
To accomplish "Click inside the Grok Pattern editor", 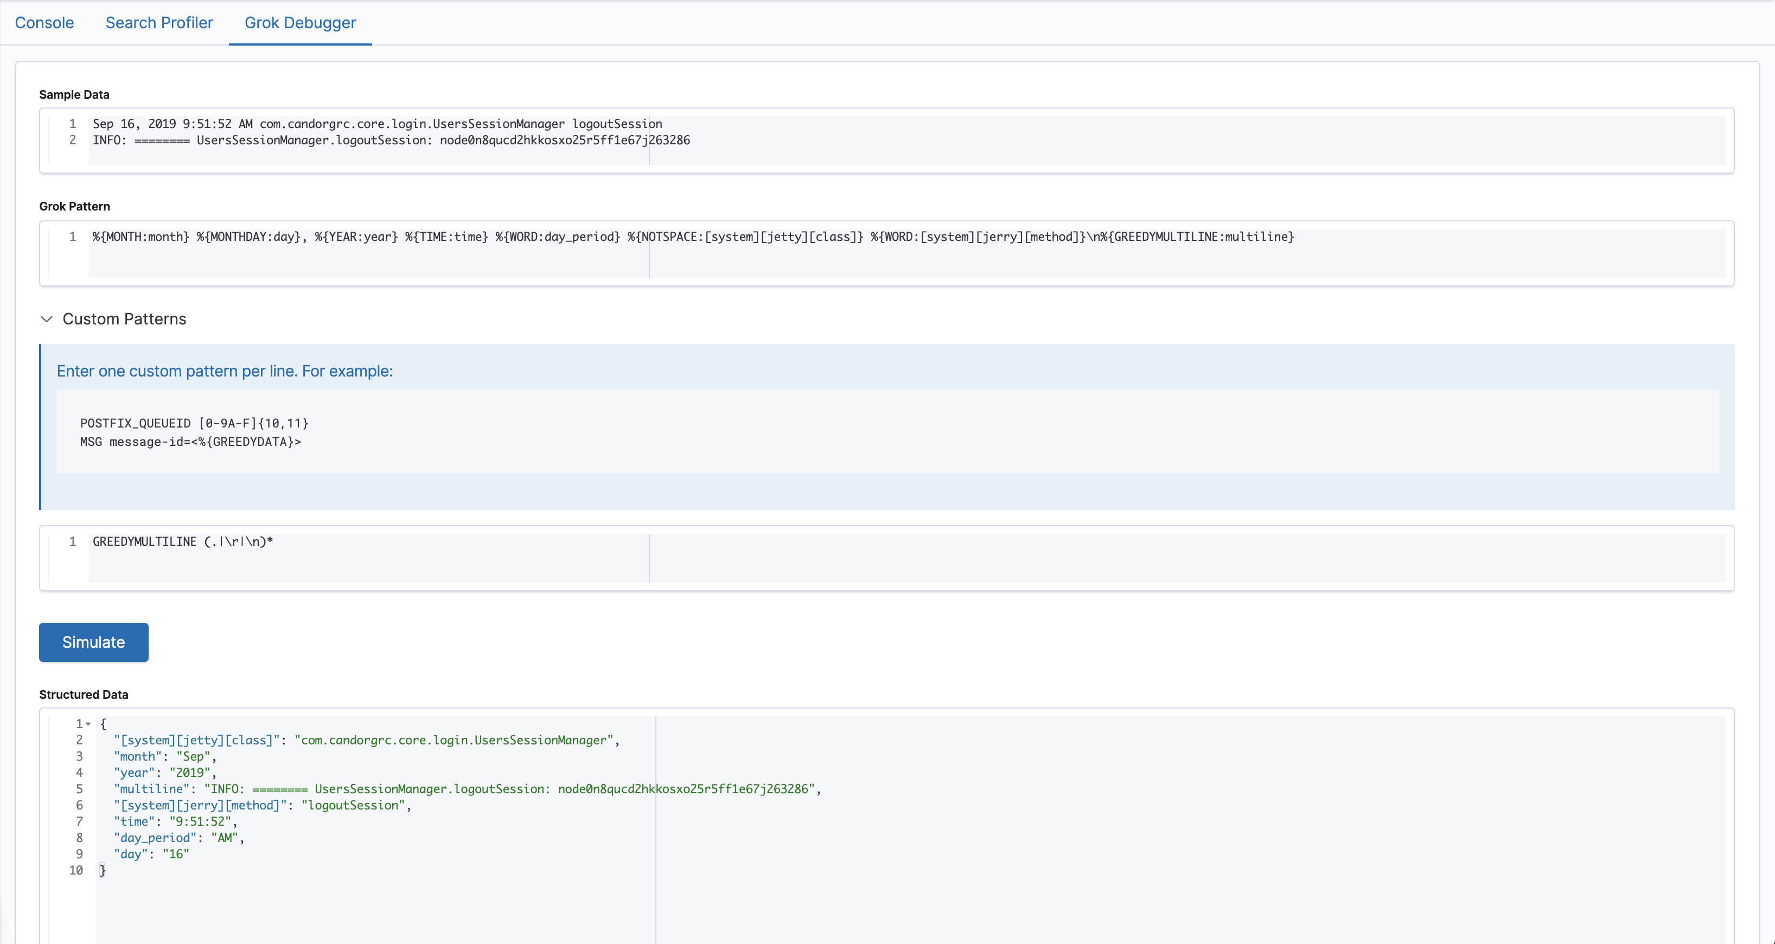I will (x=693, y=237).
